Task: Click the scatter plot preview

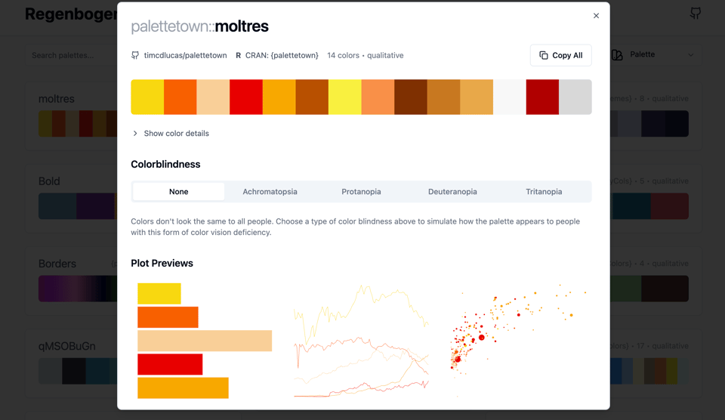Action: click(x=520, y=340)
